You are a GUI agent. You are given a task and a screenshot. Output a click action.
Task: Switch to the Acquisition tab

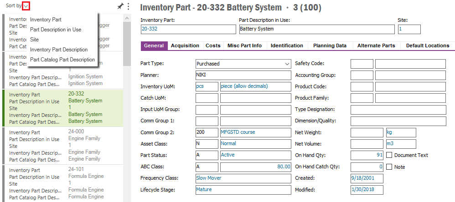(x=185, y=45)
